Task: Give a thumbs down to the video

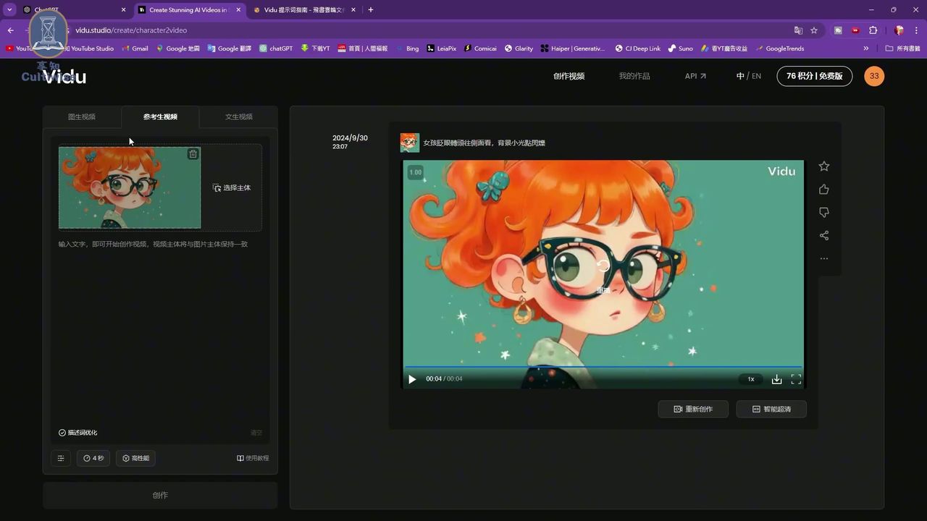Action: (823, 212)
